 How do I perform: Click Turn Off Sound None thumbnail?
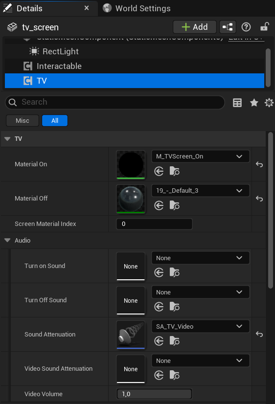131,300
